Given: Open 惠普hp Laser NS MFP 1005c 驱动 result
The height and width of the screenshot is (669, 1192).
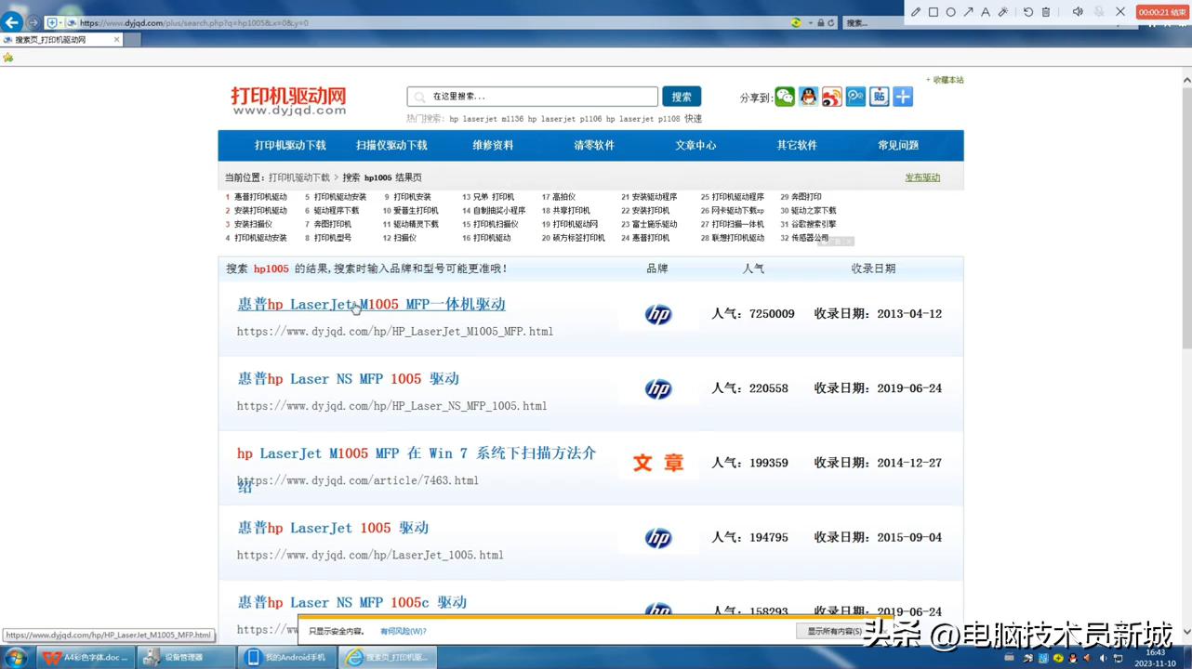Looking at the screenshot, I should 351,602.
